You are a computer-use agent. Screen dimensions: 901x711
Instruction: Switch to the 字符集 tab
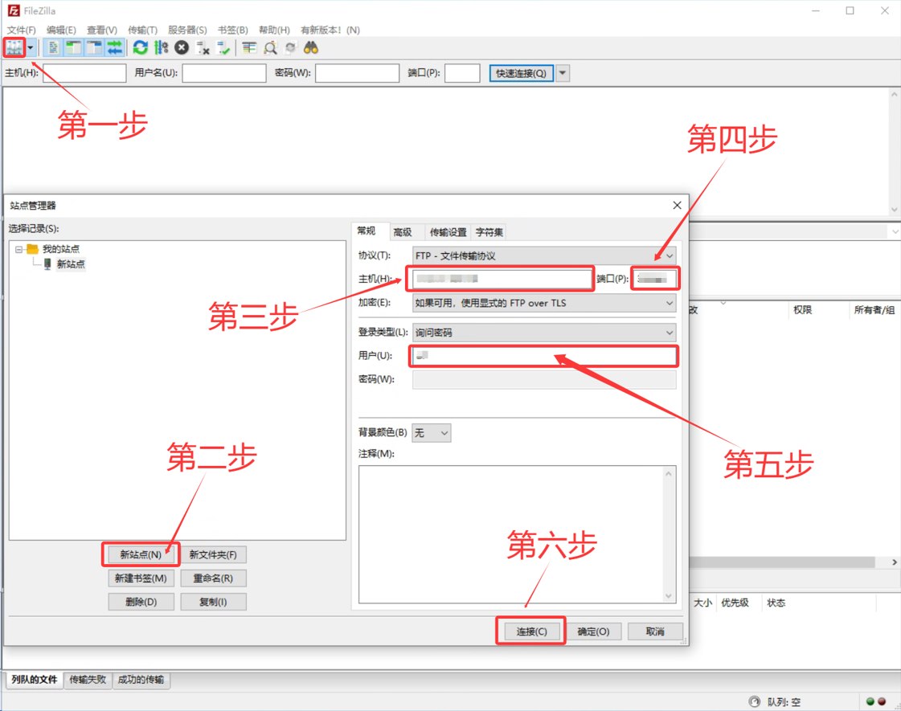pos(489,232)
